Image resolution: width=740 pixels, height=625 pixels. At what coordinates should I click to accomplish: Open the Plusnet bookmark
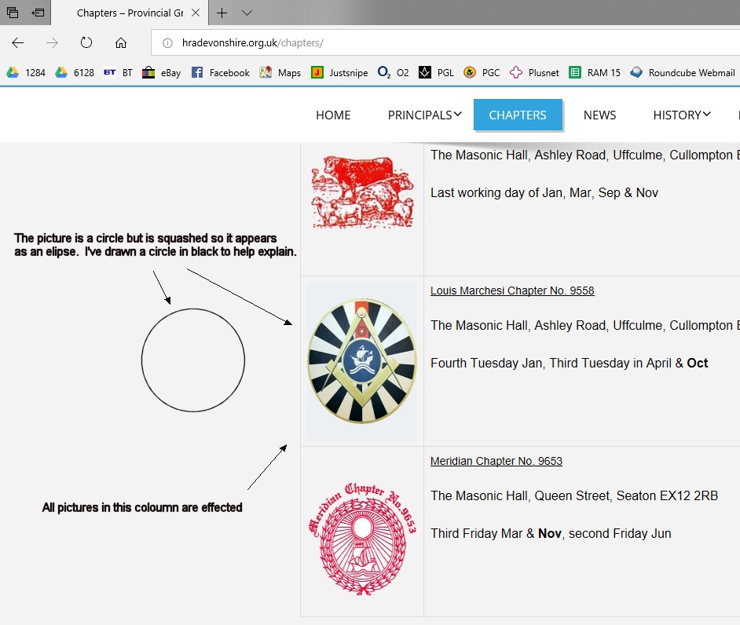click(x=534, y=72)
